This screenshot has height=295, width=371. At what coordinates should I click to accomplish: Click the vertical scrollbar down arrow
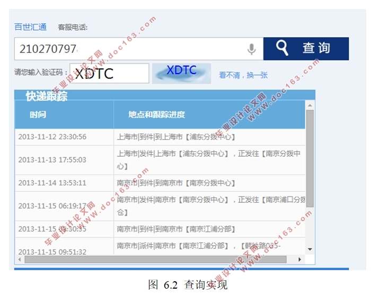point(310,249)
